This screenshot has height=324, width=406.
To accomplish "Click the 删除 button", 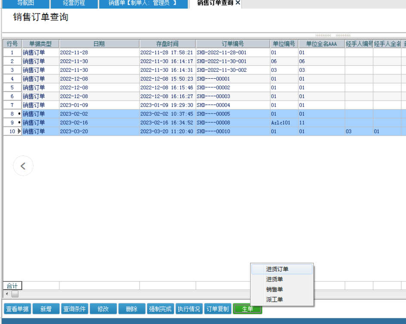I will [x=132, y=309].
